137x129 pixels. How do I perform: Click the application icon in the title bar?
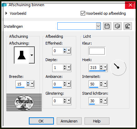[4, 5]
